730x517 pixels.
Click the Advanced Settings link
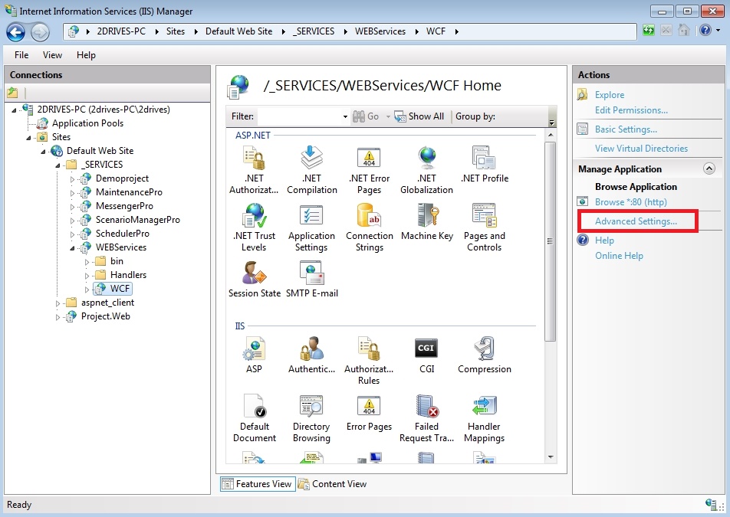tap(636, 221)
